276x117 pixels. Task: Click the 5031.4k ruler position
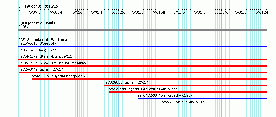159,12
